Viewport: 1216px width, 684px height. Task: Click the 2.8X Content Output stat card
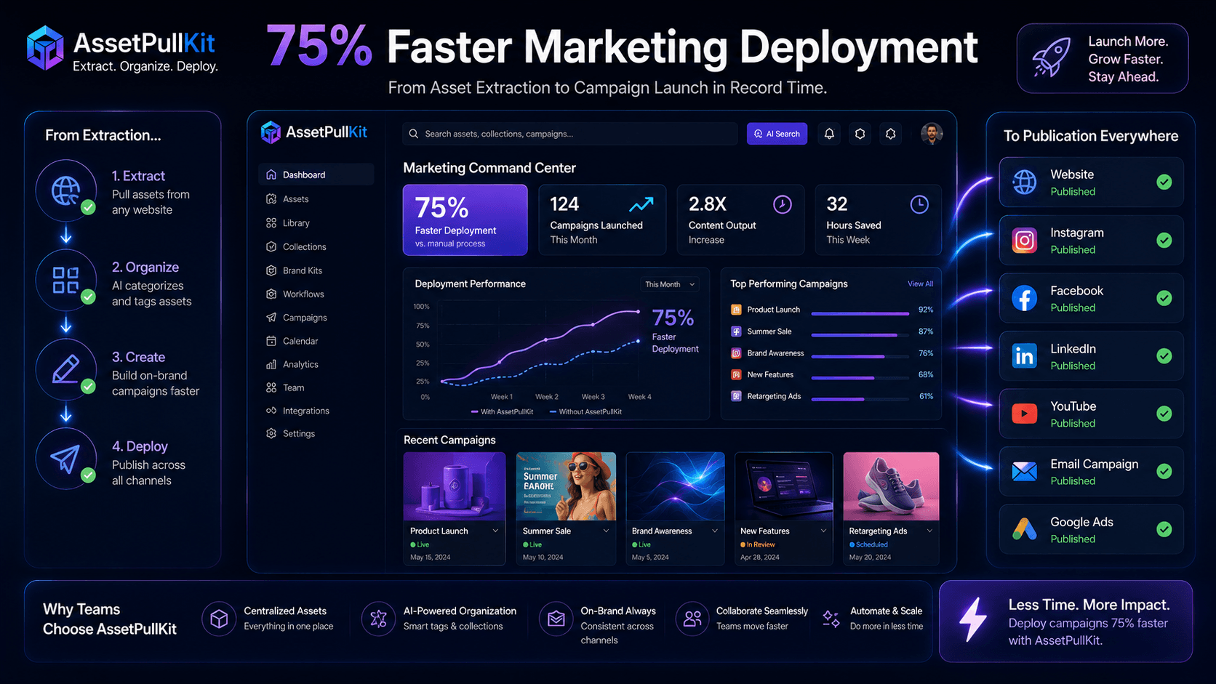(740, 220)
